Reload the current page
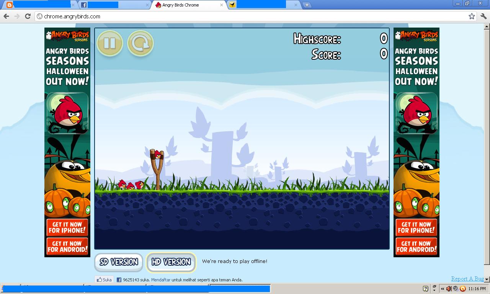This screenshot has height=294, width=490. [x=28, y=16]
